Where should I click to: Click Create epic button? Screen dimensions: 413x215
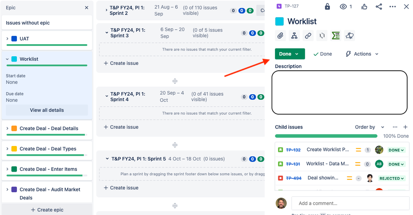[x=47, y=210]
